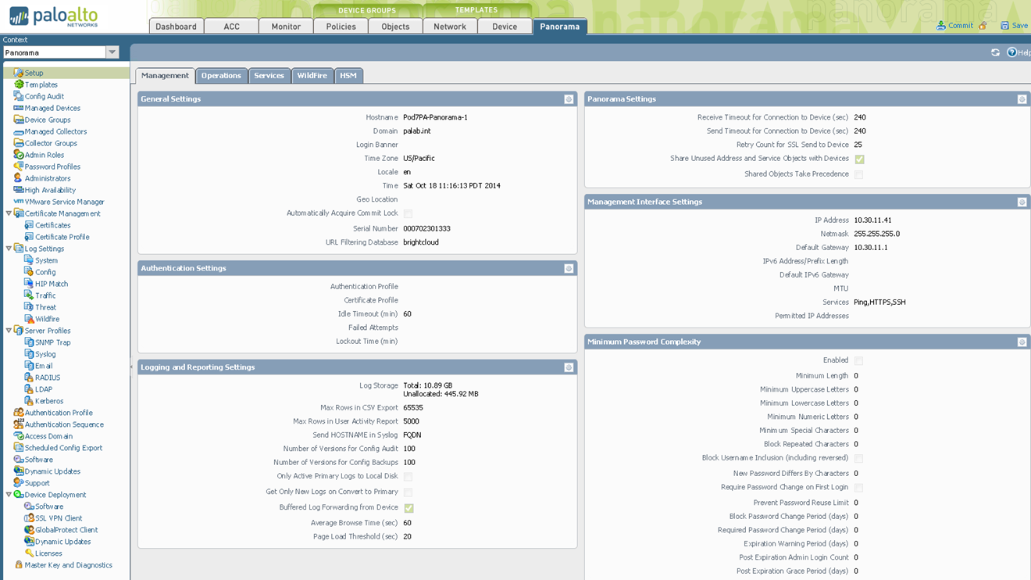Click the SNMP Trap icon

click(x=29, y=342)
